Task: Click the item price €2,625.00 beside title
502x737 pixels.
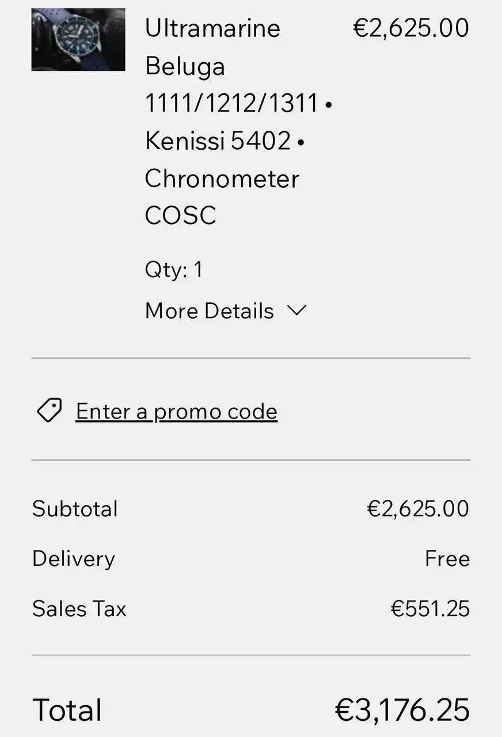Action: point(411,28)
